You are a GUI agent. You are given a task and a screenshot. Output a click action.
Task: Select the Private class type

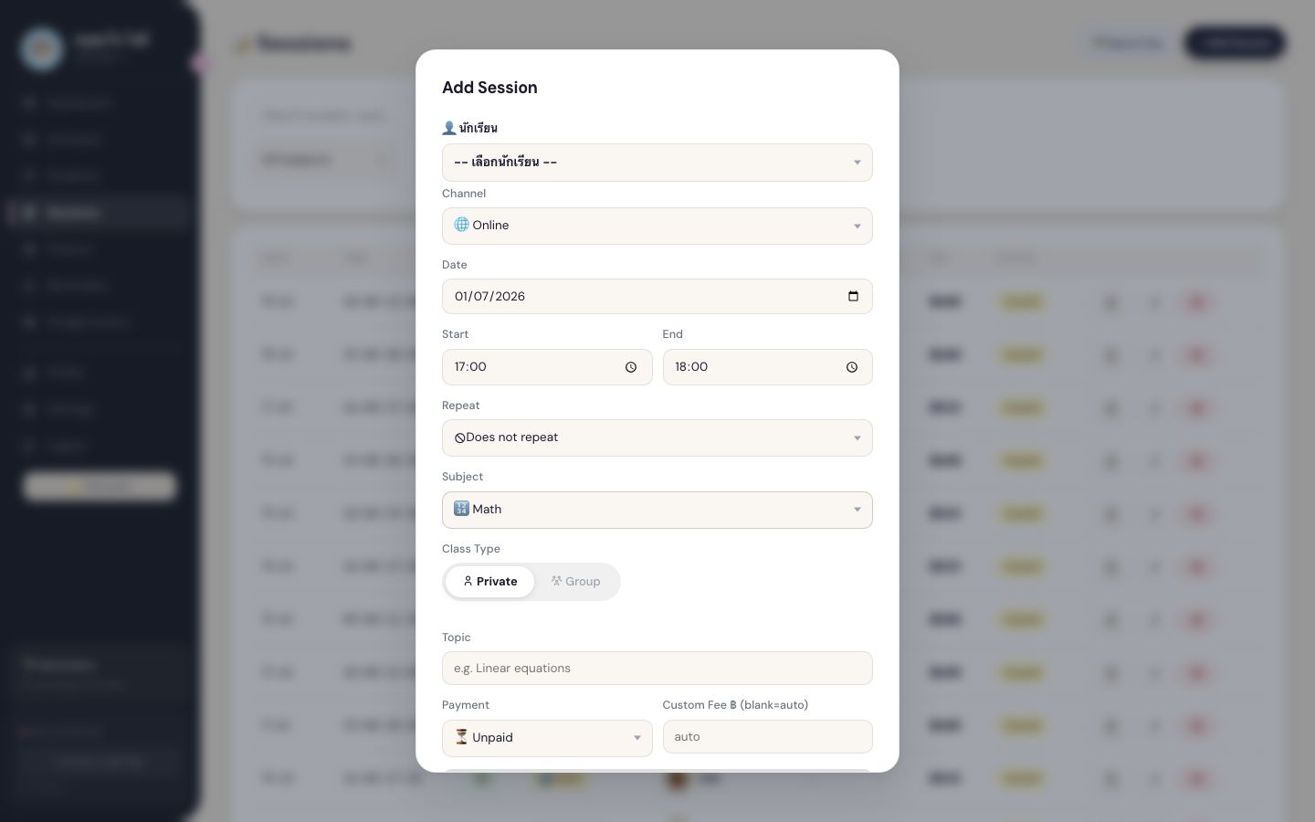click(x=489, y=582)
